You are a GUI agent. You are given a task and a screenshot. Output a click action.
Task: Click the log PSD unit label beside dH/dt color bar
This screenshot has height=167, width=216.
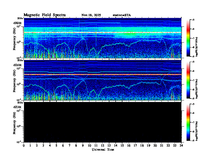tap(197, 47)
